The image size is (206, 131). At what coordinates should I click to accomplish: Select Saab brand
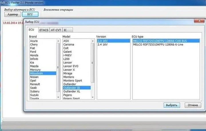coord(43,88)
